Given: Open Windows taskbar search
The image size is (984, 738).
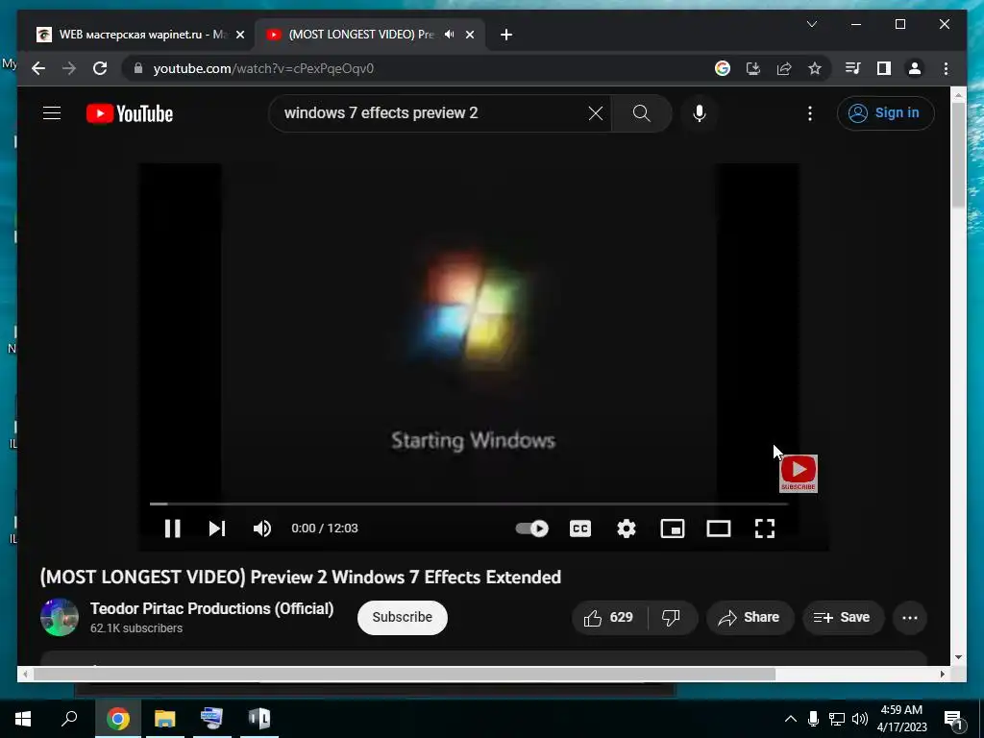Looking at the screenshot, I should [69, 719].
